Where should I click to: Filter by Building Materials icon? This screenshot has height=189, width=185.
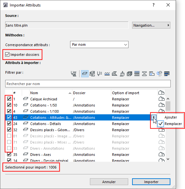coord(129,74)
